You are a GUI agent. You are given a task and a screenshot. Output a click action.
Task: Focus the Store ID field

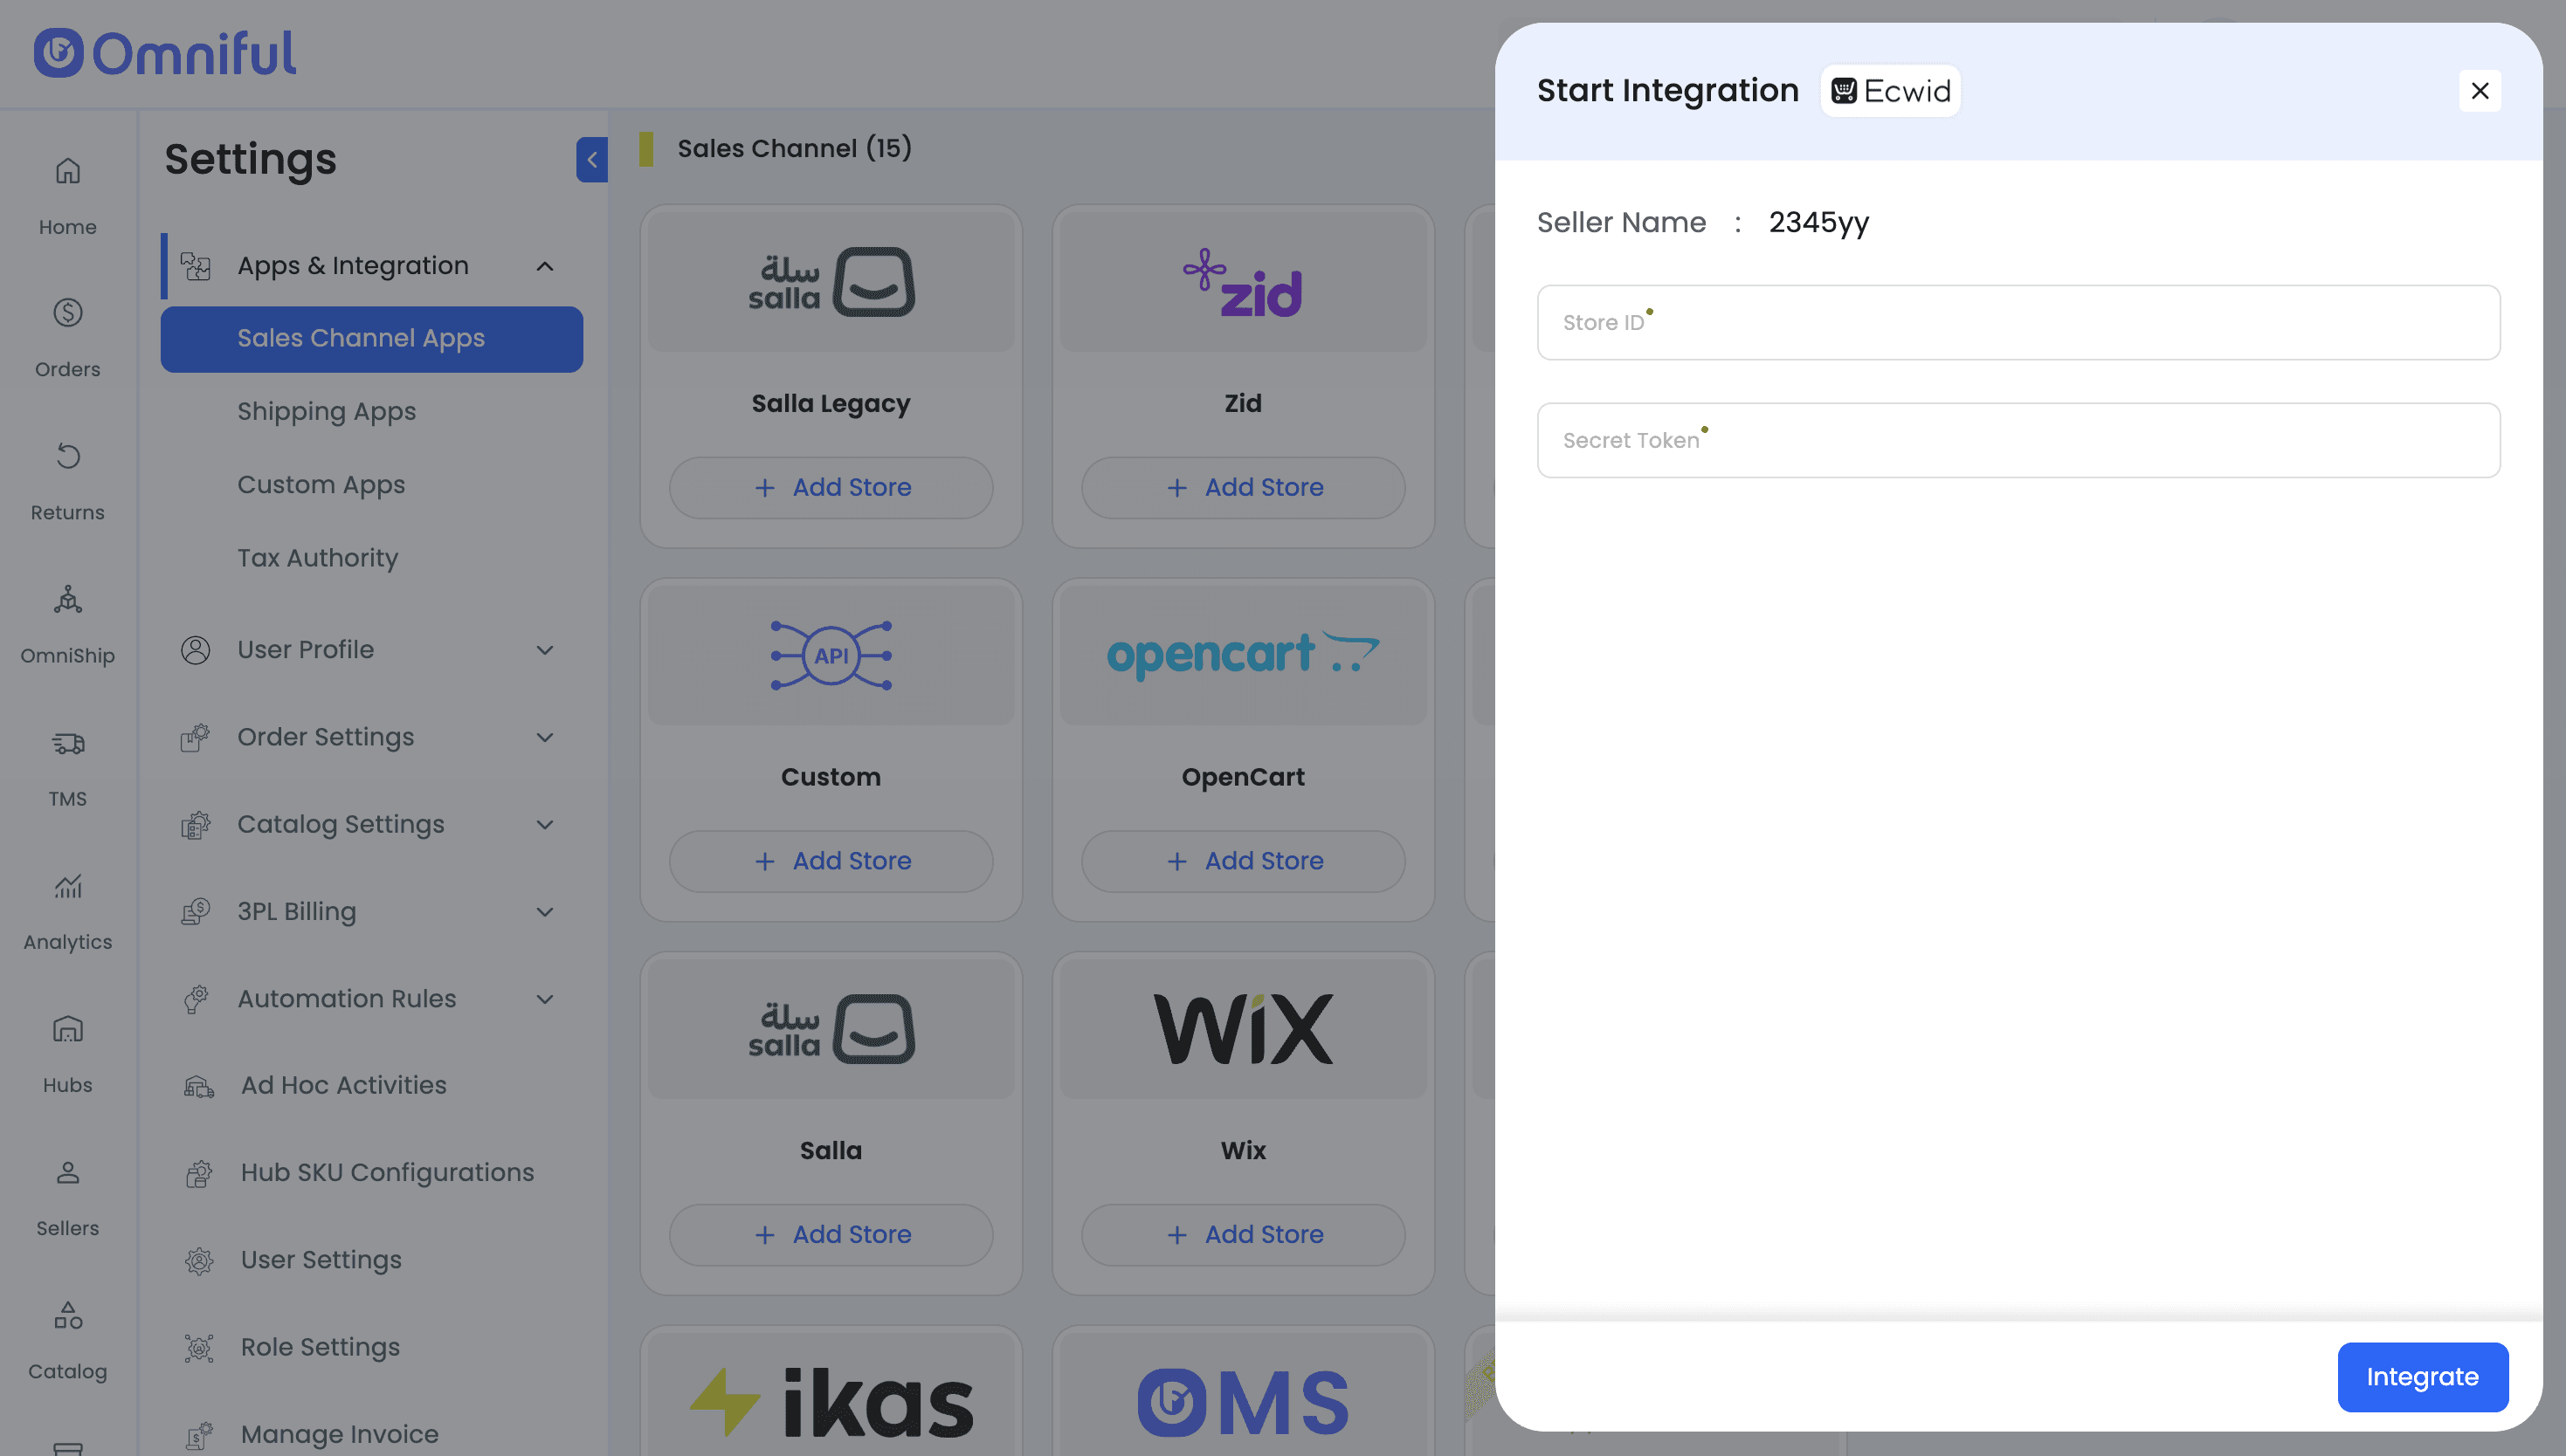coord(2018,323)
